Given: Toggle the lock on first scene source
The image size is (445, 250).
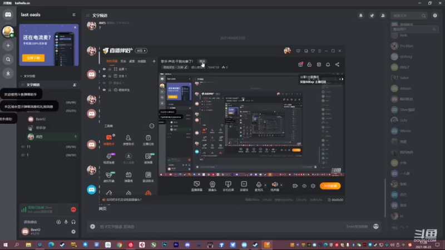Looking at the screenshot, I should [110, 69].
